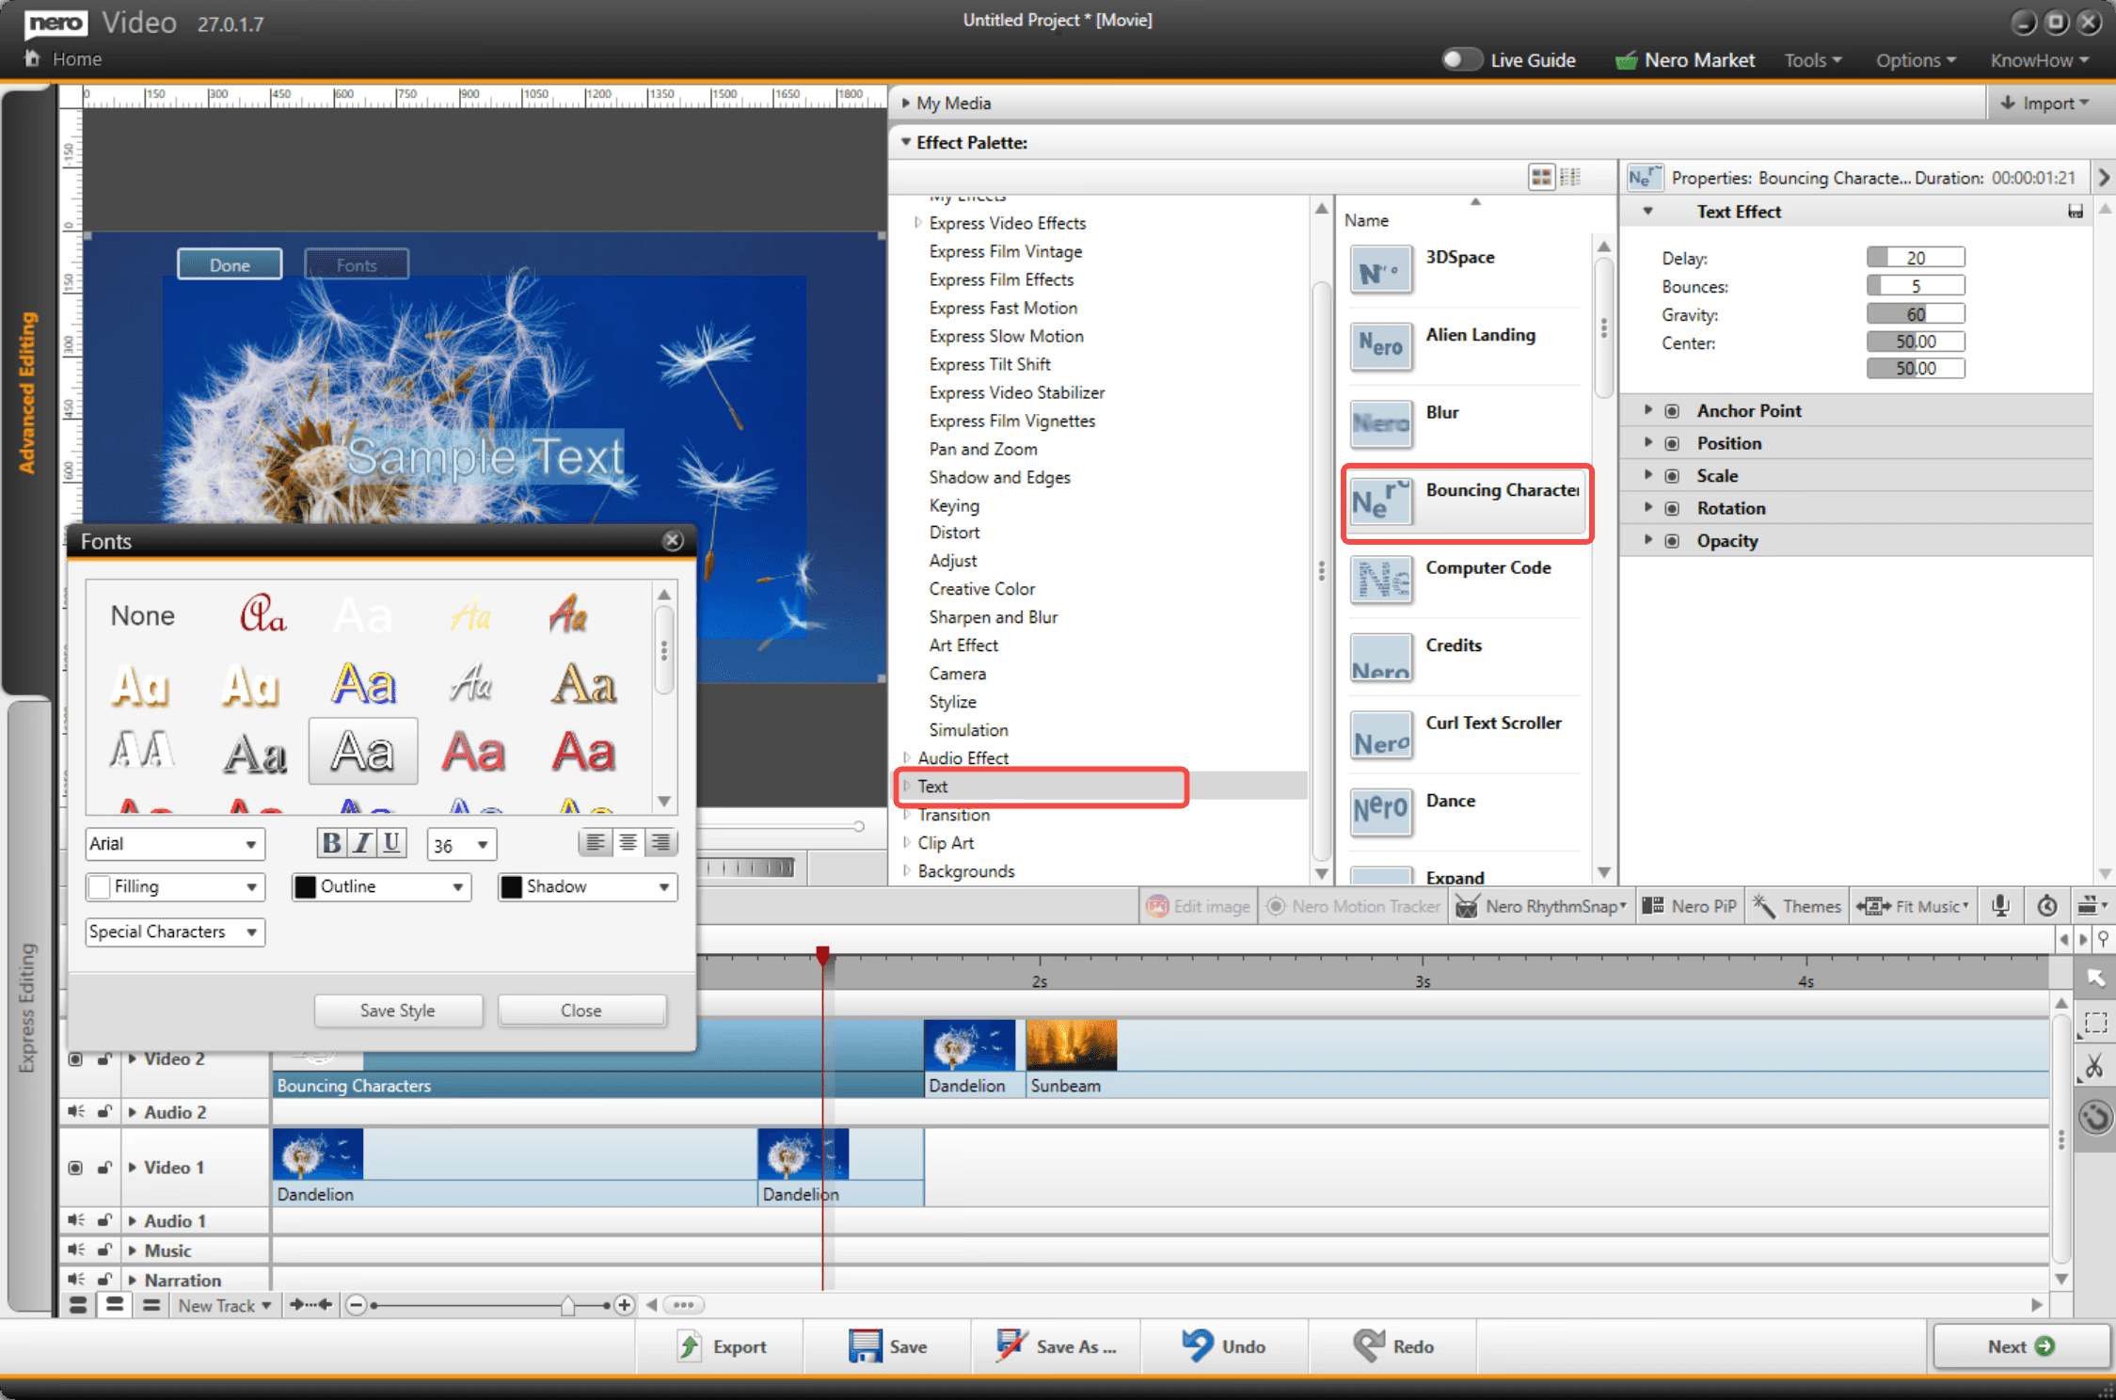The image size is (2116, 1400).
Task: Click the Fit Music tool
Action: (1913, 906)
